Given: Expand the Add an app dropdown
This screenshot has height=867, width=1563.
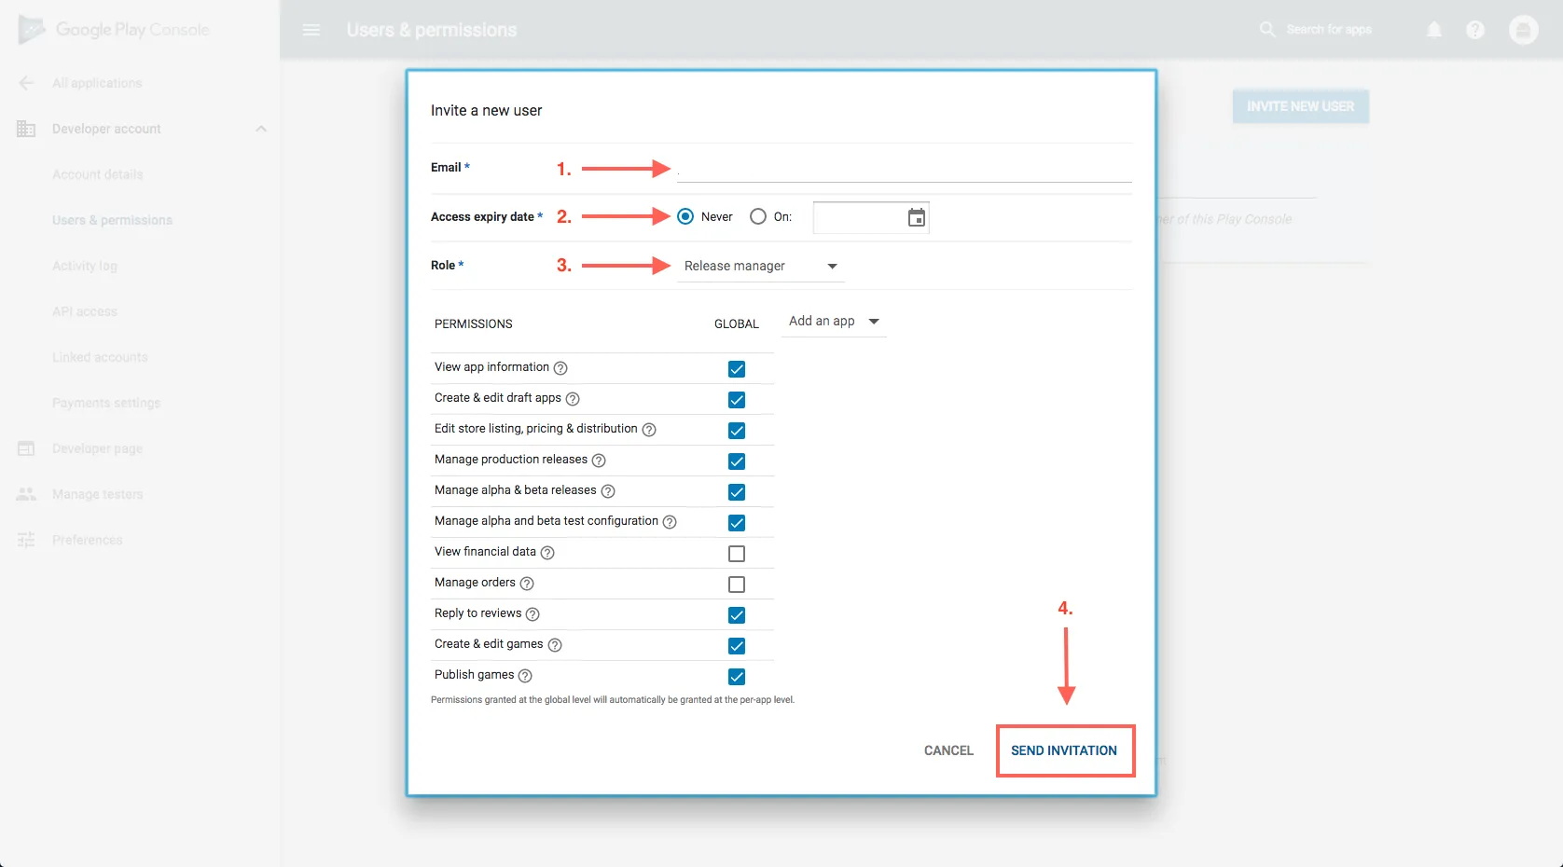Looking at the screenshot, I should [834, 322].
